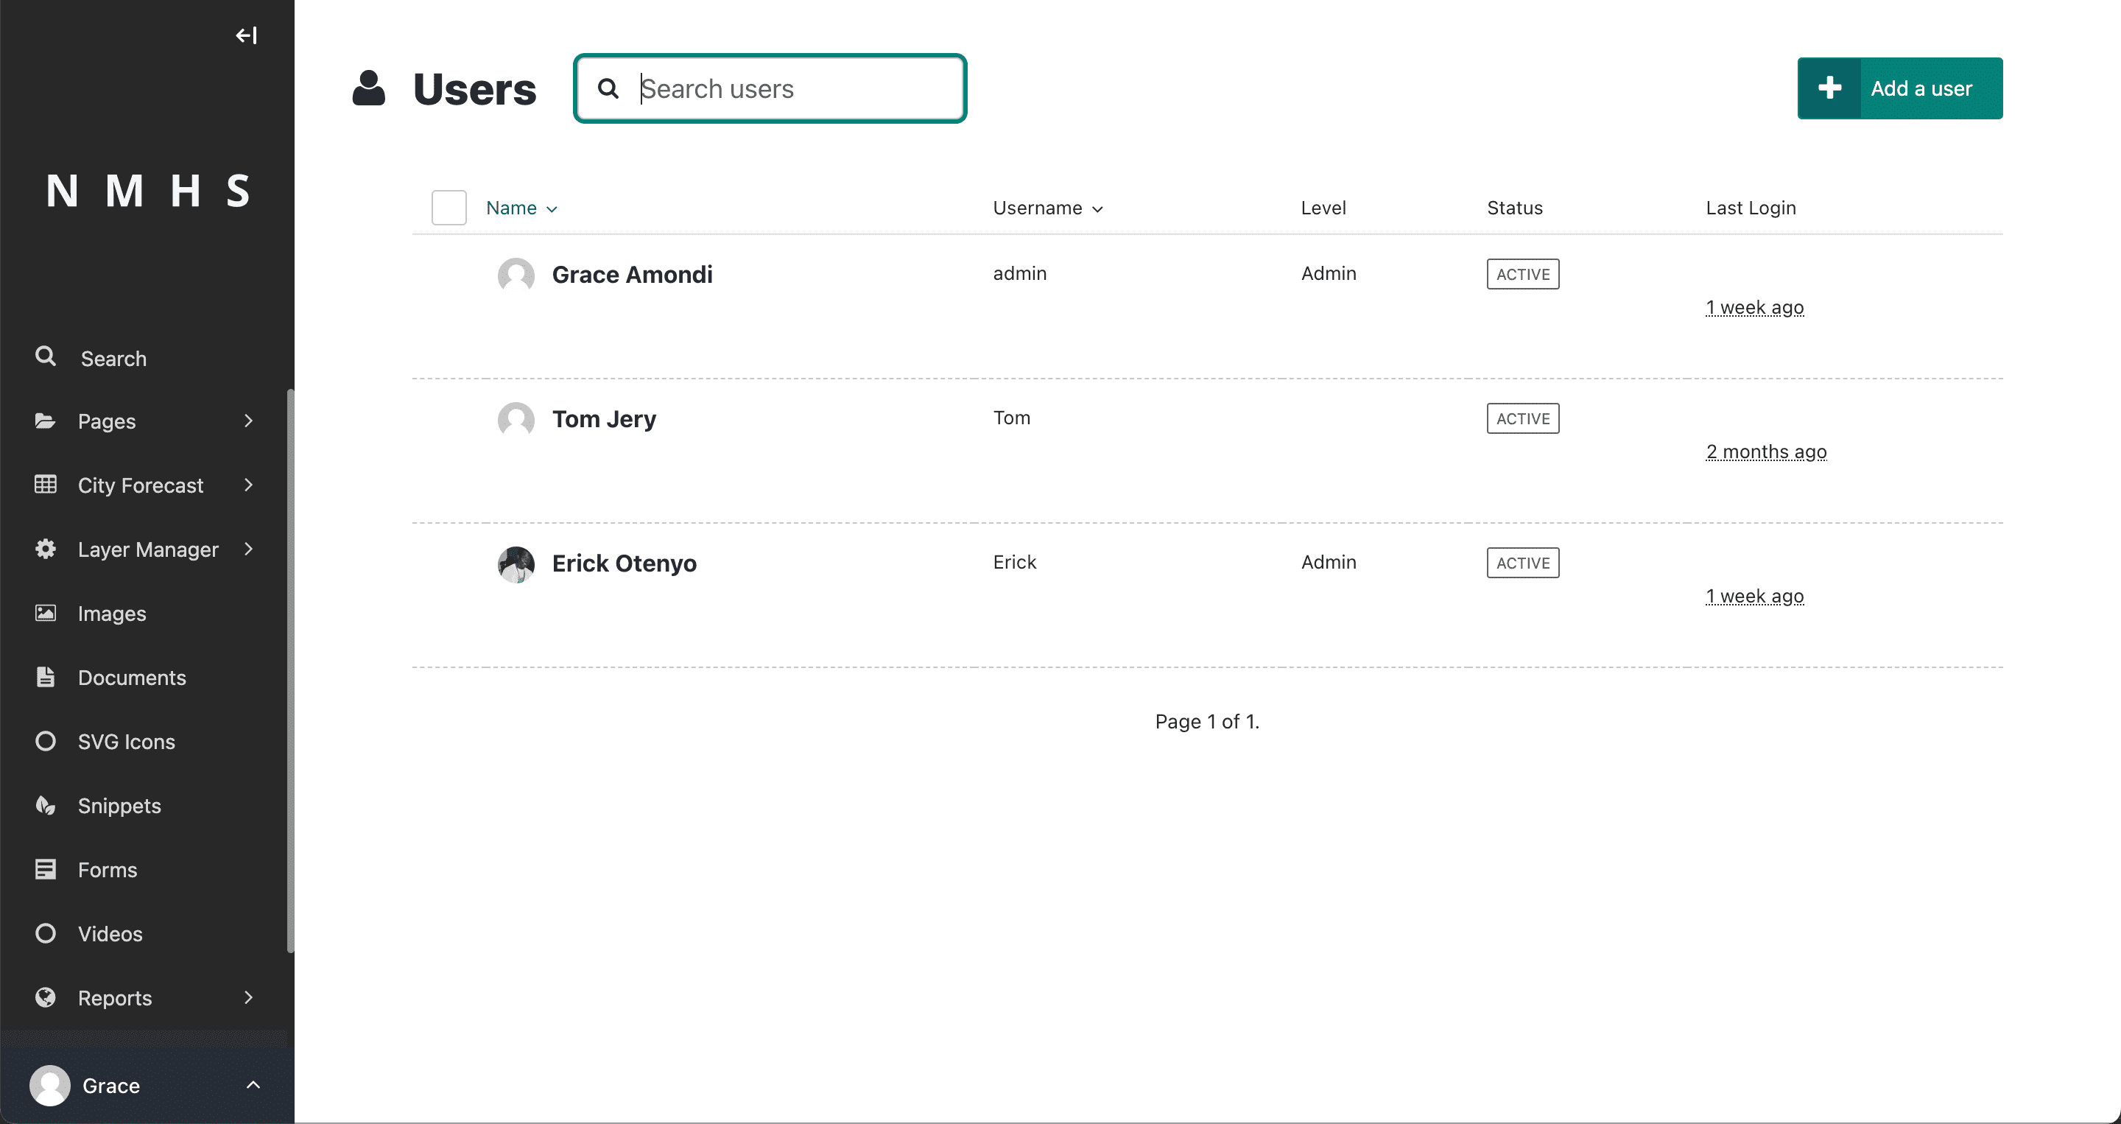The width and height of the screenshot is (2121, 1124).
Task: Focus the Search users field
Action: pyautogui.click(x=770, y=88)
